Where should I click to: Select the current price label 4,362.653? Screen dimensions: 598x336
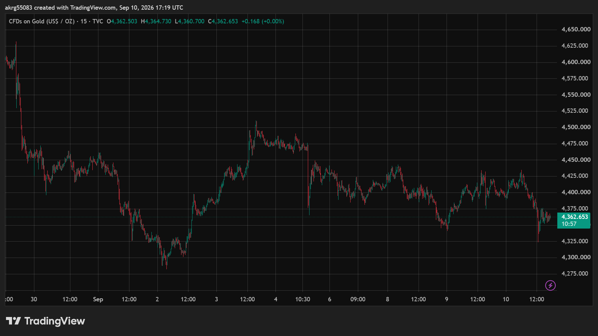(575, 217)
